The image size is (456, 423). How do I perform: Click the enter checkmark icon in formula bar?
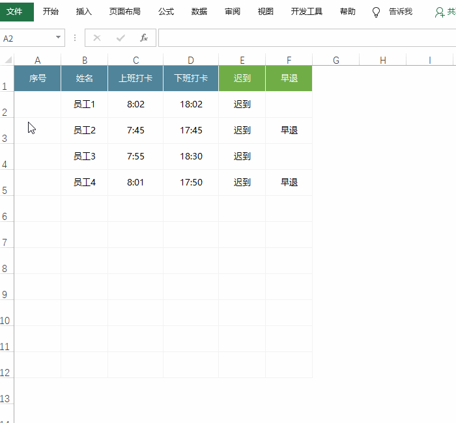click(x=120, y=38)
